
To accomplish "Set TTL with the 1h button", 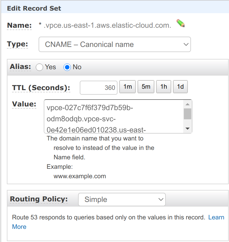I will 164,87.
